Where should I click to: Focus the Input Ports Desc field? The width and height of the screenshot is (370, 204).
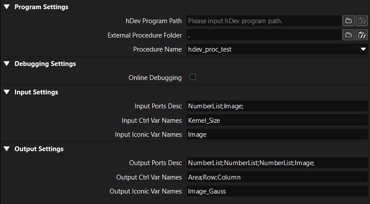[x=276, y=106]
